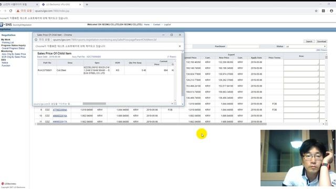Open part link 4775ED3004A in row 9

[60, 110]
